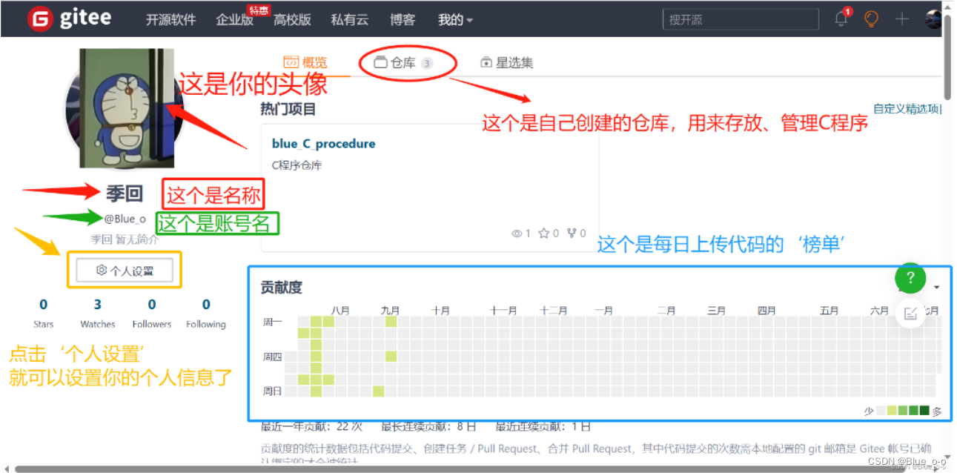Click the 搜开源 search field
Image resolution: width=957 pixels, height=473 pixels.
pyautogui.click(x=739, y=19)
